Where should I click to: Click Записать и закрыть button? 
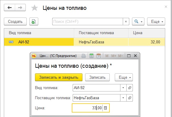coord(59,77)
